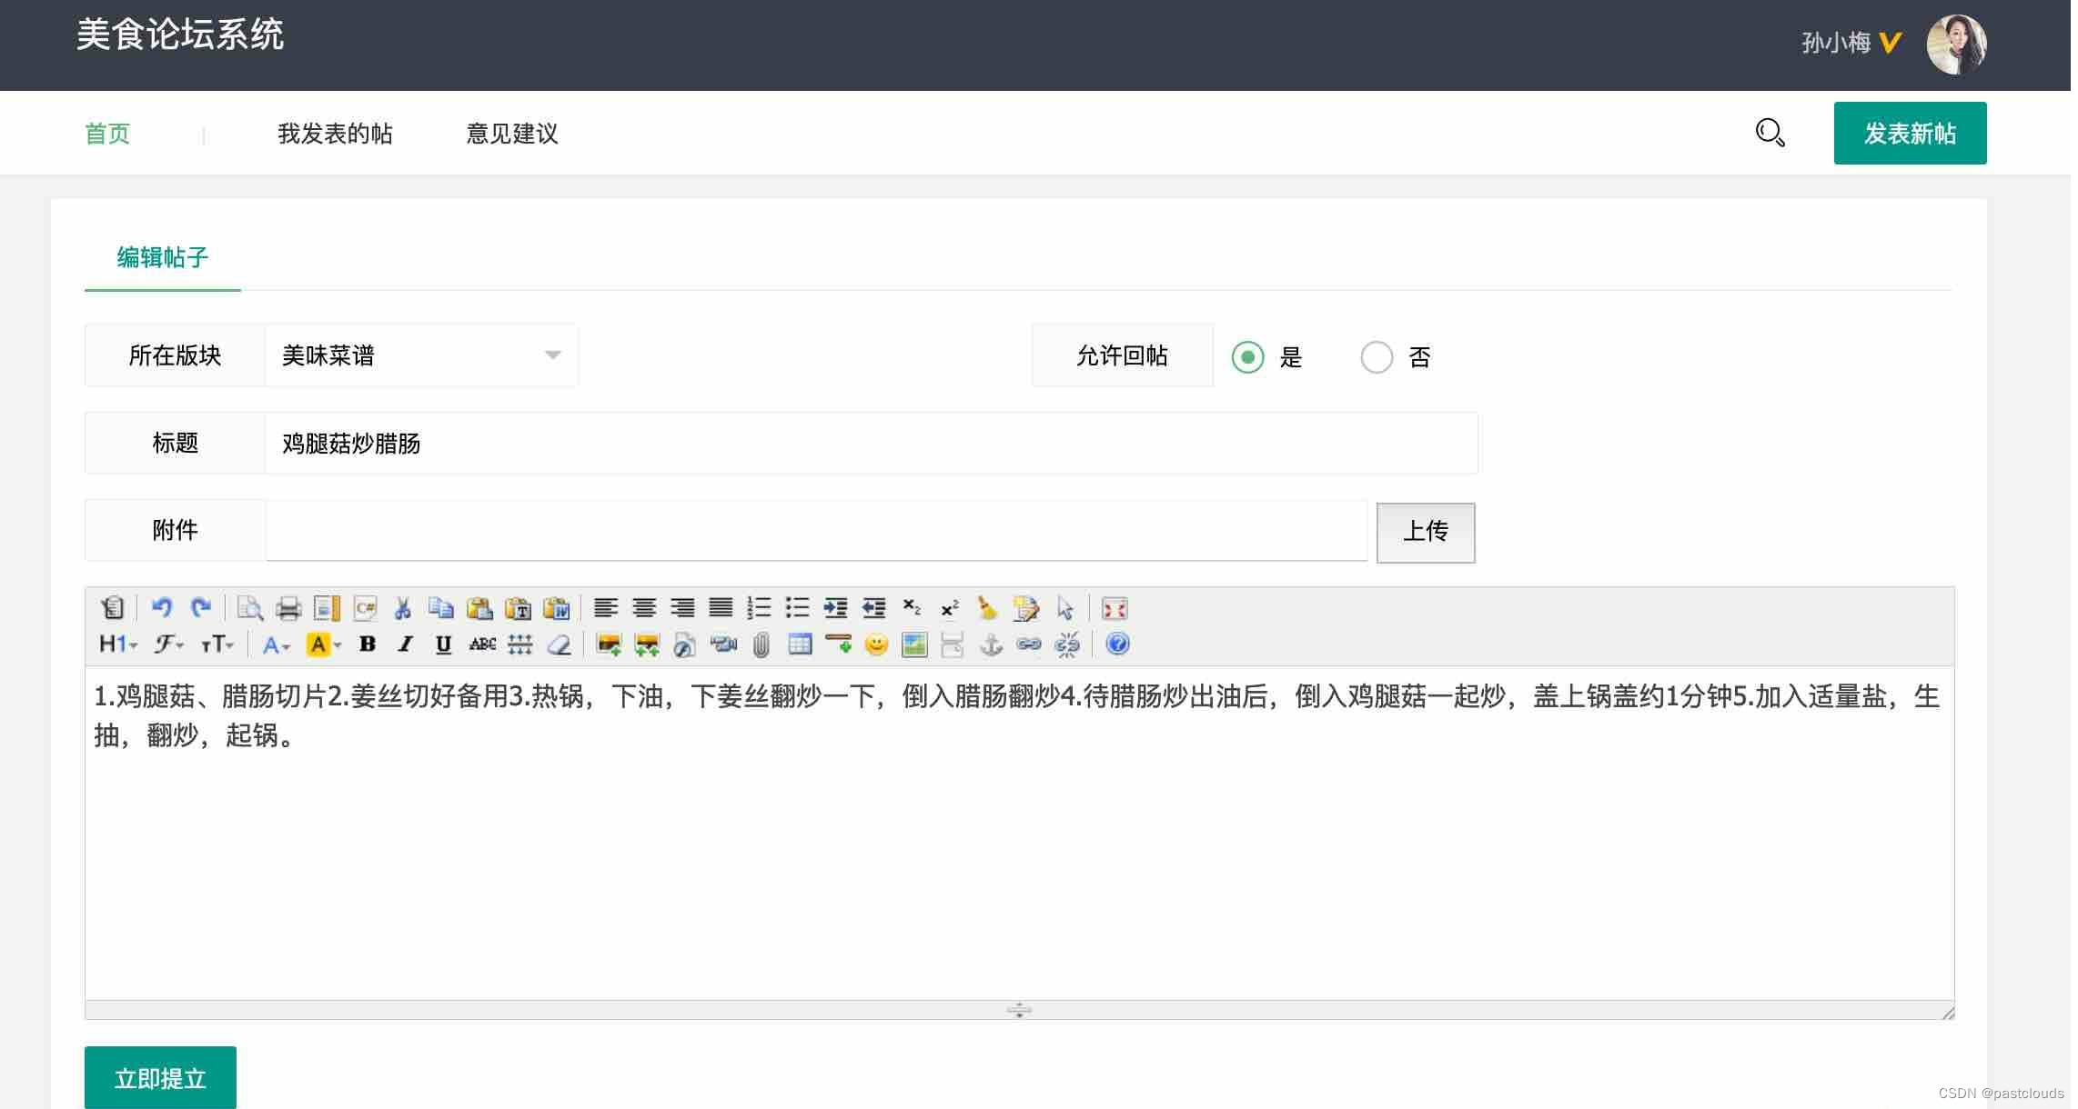This screenshot has width=2078, height=1109.
Task: Toggle underline formatting button
Action: [443, 644]
